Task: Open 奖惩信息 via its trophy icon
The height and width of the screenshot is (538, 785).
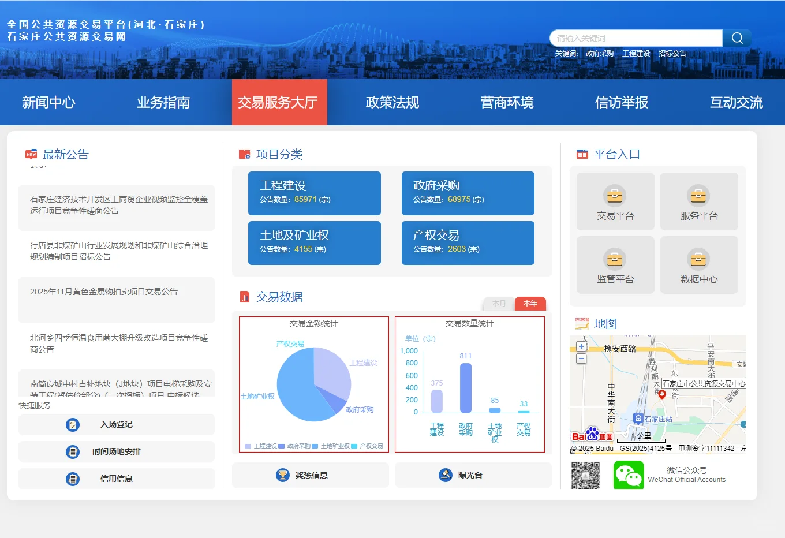Action: click(282, 475)
